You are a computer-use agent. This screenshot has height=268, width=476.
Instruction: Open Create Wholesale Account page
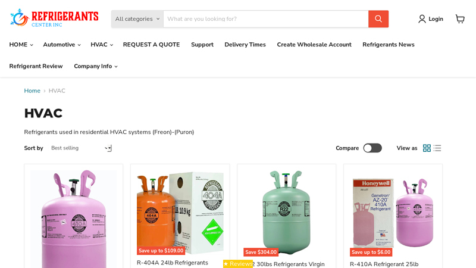[314, 45]
